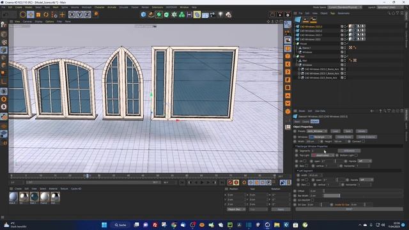Click the green Subdivision Surface generator icon
Image resolution: width=409 pixels, height=230 pixels.
click(158, 15)
